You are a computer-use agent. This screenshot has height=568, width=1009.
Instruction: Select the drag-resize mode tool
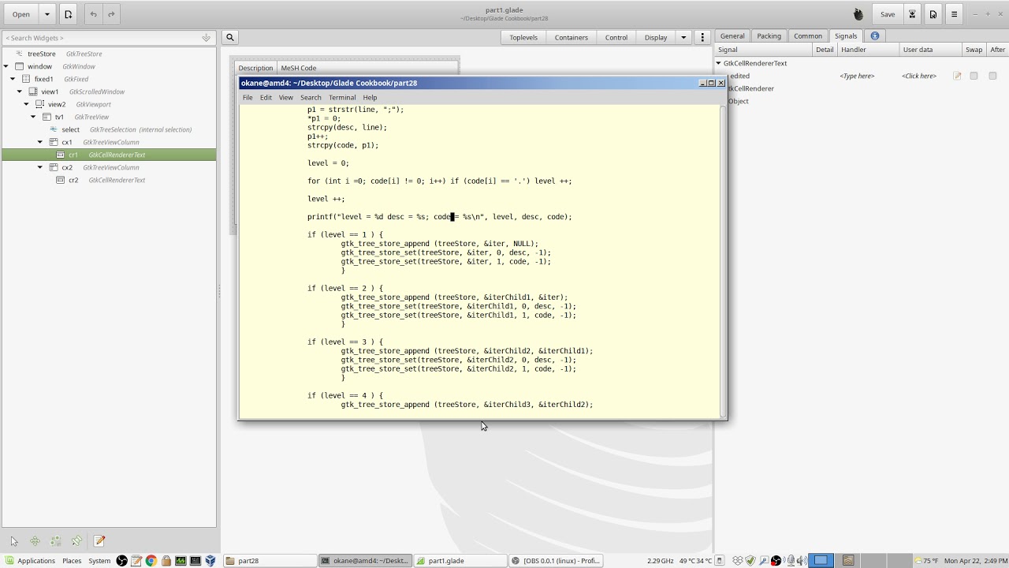pyautogui.click(x=35, y=541)
